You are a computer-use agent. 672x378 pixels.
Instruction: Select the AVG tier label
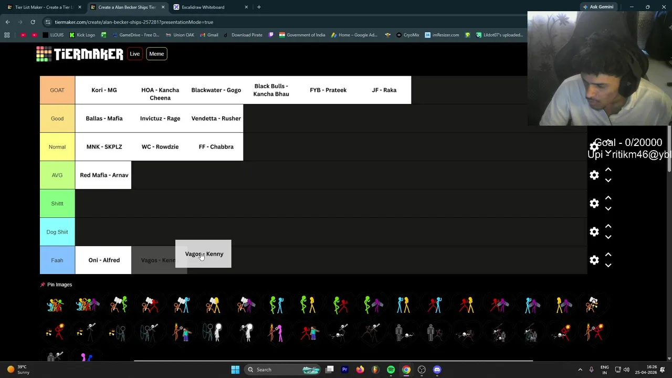(x=57, y=175)
